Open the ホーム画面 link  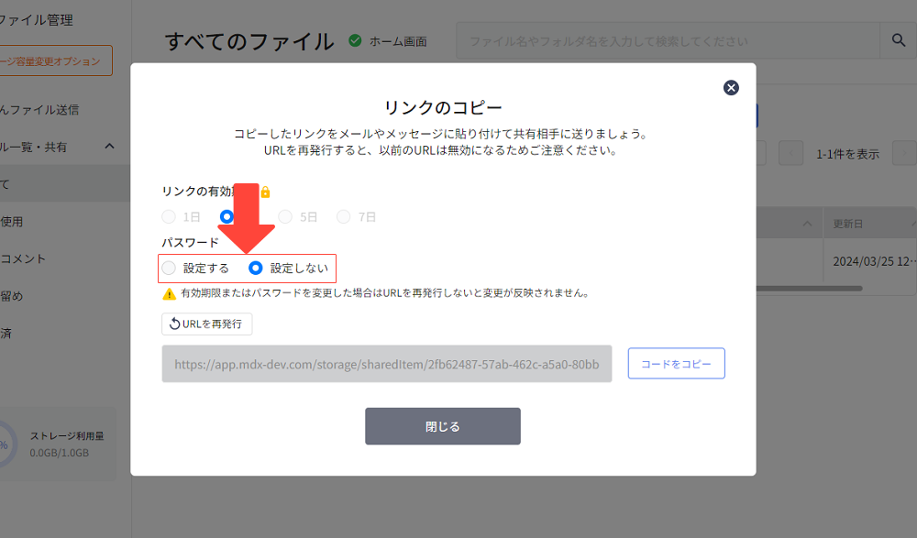tap(398, 41)
